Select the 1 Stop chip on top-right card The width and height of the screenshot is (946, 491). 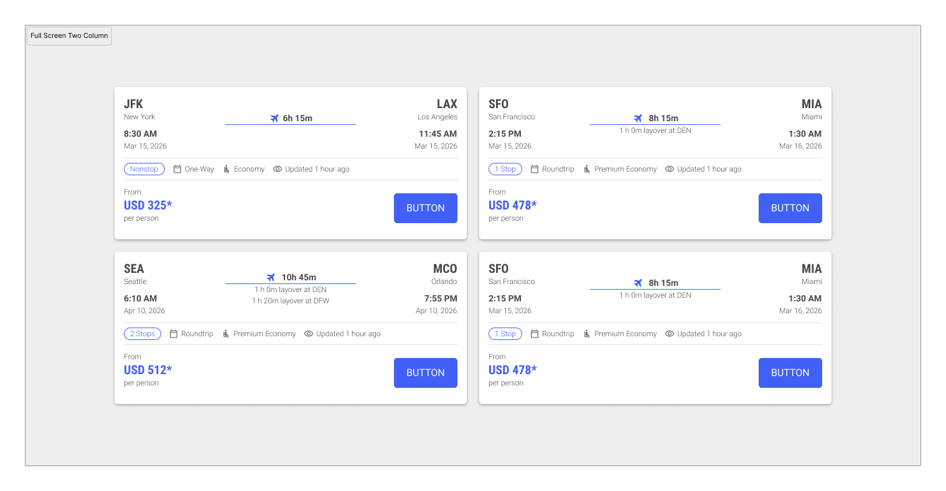coord(505,169)
